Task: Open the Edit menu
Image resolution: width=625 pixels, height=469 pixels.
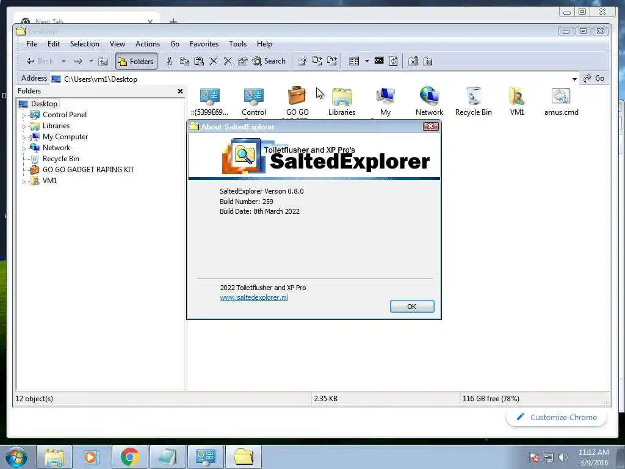Action: click(x=54, y=44)
